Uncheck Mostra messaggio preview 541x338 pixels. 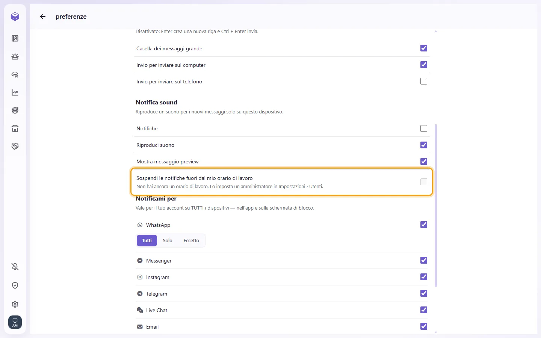424,161
